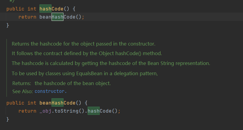The image size is (243, 130).
Task: Click the hashCode method name in its declaration
Action: pyautogui.click(x=51, y=9)
